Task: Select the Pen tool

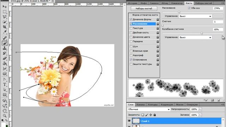Action: 5,79
